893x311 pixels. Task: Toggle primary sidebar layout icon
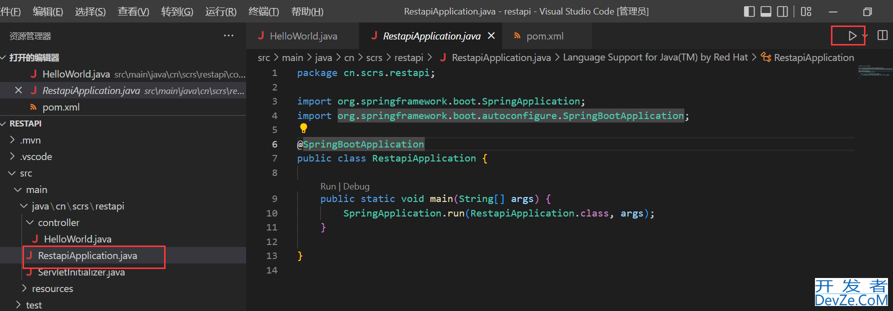click(x=749, y=11)
